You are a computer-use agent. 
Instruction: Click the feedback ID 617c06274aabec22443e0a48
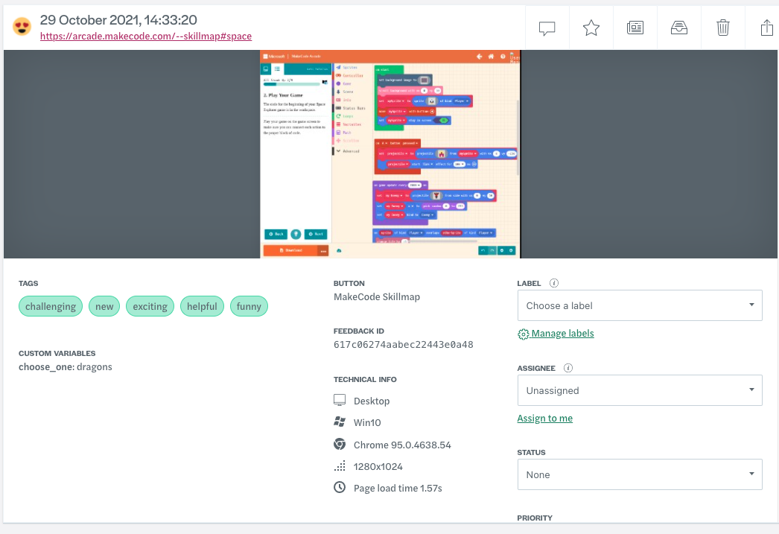(x=404, y=345)
